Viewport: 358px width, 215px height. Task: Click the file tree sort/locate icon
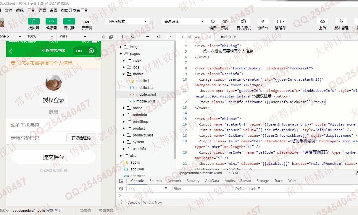point(159,37)
